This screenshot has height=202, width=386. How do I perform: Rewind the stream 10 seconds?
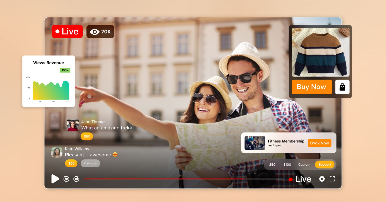tap(66, 179)
